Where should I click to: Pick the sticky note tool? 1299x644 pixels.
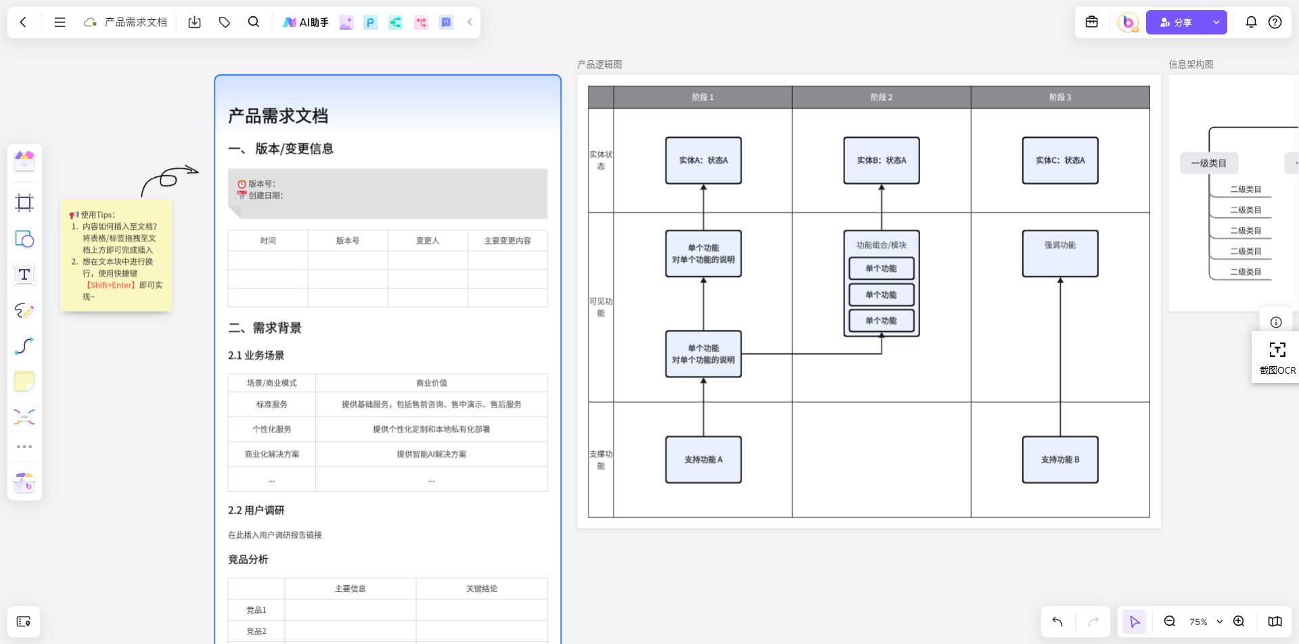[x=24, y=382]
